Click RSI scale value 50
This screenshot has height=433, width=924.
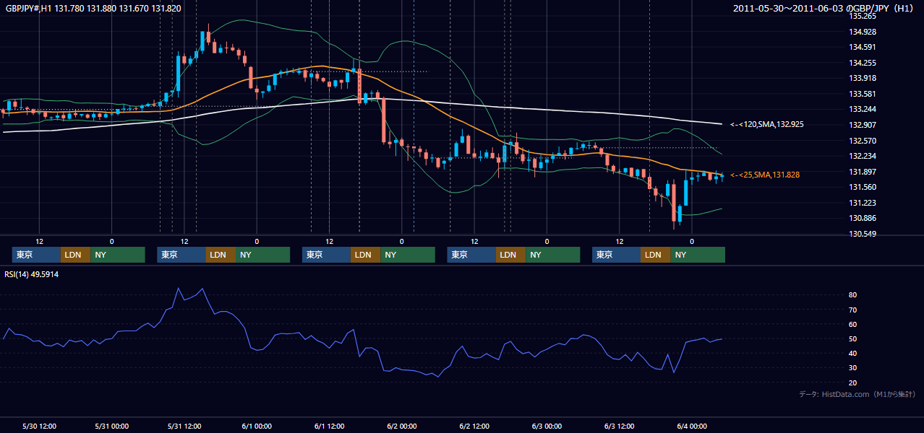pyautogui.click(x=853, y=338)
